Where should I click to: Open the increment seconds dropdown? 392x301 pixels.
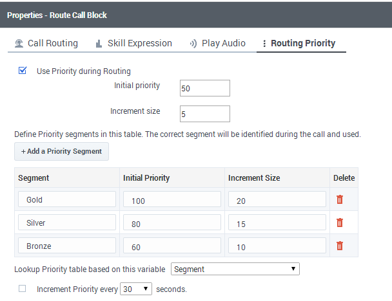[136, 289]
